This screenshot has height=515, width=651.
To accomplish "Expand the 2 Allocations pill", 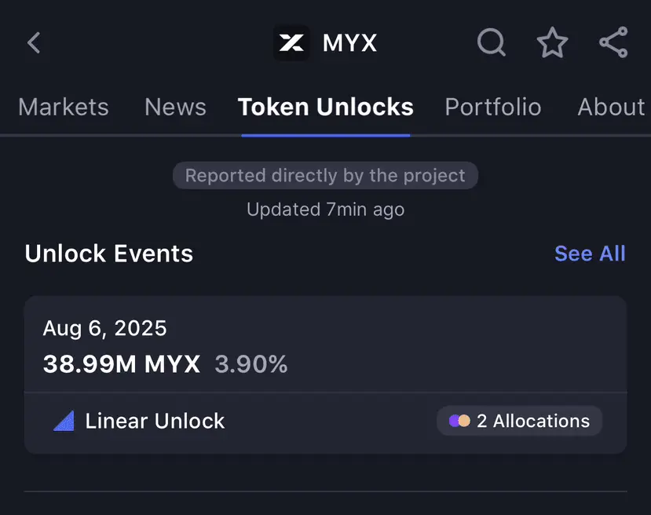I will (x=519, y=421).
